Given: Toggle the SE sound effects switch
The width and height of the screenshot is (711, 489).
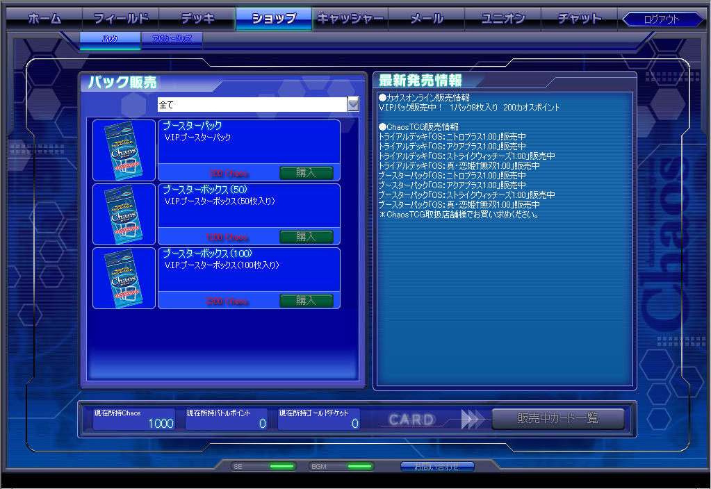Looking at the screenshot, I should 281,466.
